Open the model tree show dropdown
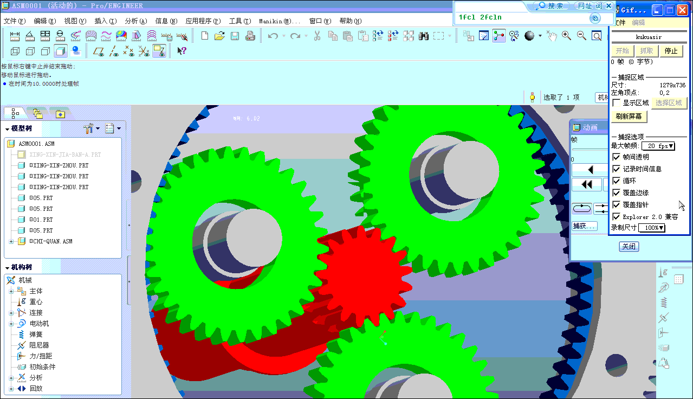The height and width of the screenshot is (399, 693). (113, 128)
